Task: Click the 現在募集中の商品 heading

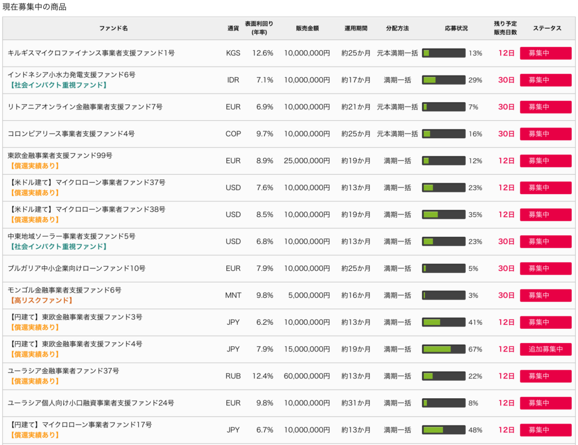Action: [x=34, y=7]
